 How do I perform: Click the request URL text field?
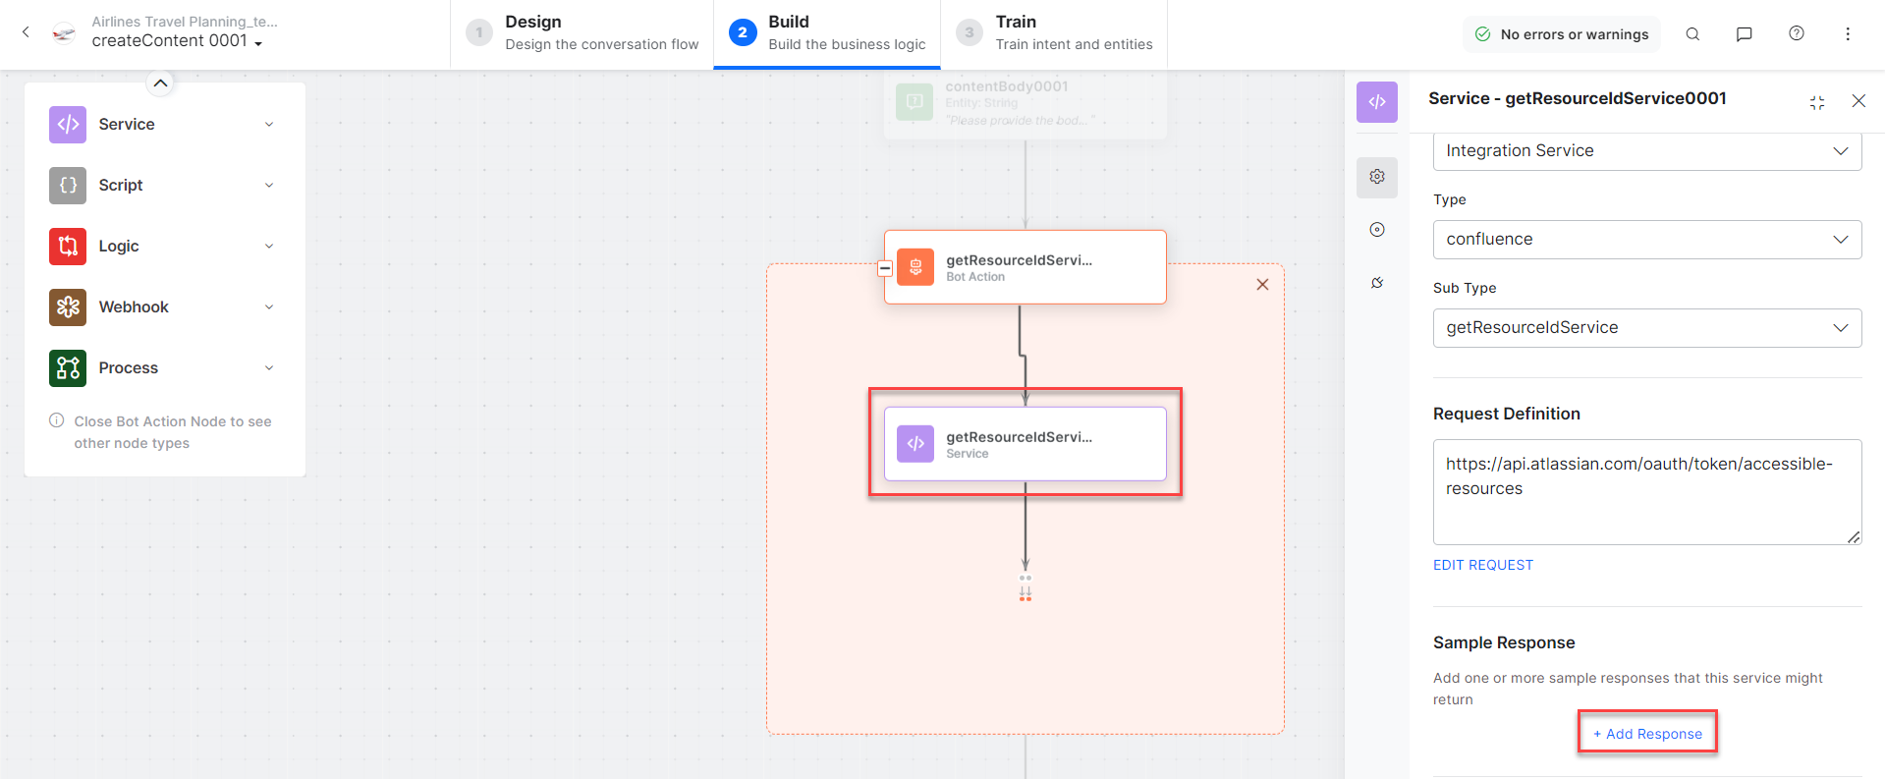click(x=1646, y=491)
